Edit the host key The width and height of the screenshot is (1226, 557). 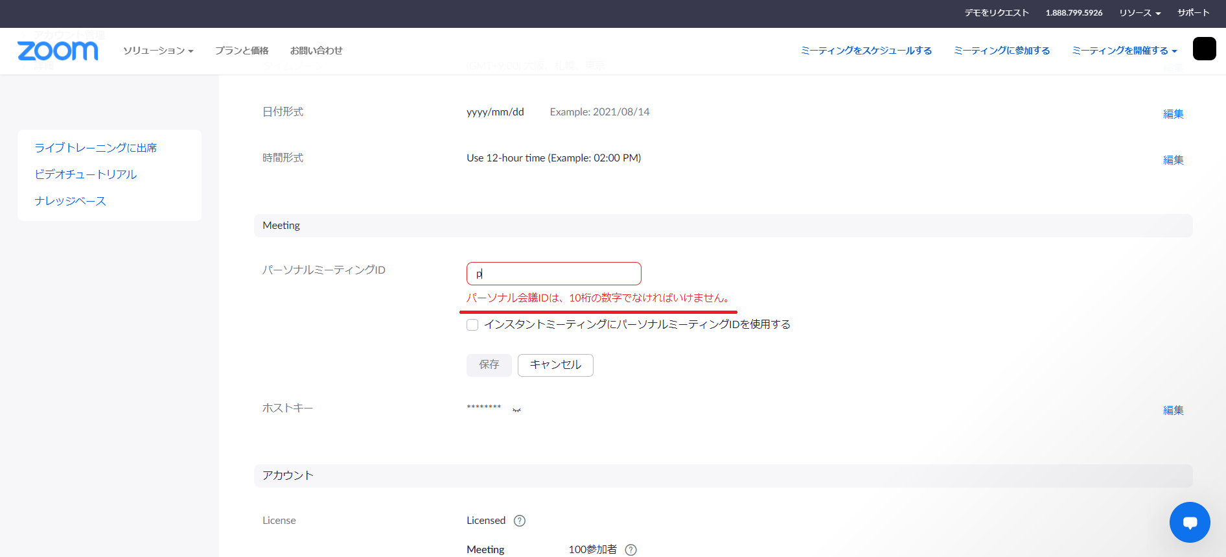point(1173,410)
